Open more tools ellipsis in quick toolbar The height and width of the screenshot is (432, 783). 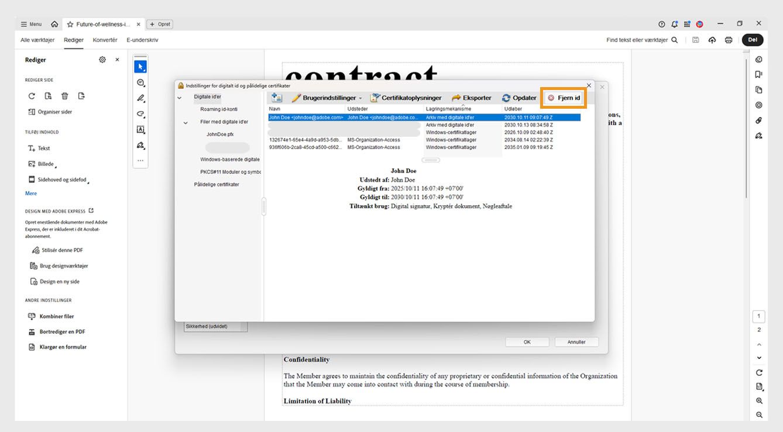click(140, 160)
